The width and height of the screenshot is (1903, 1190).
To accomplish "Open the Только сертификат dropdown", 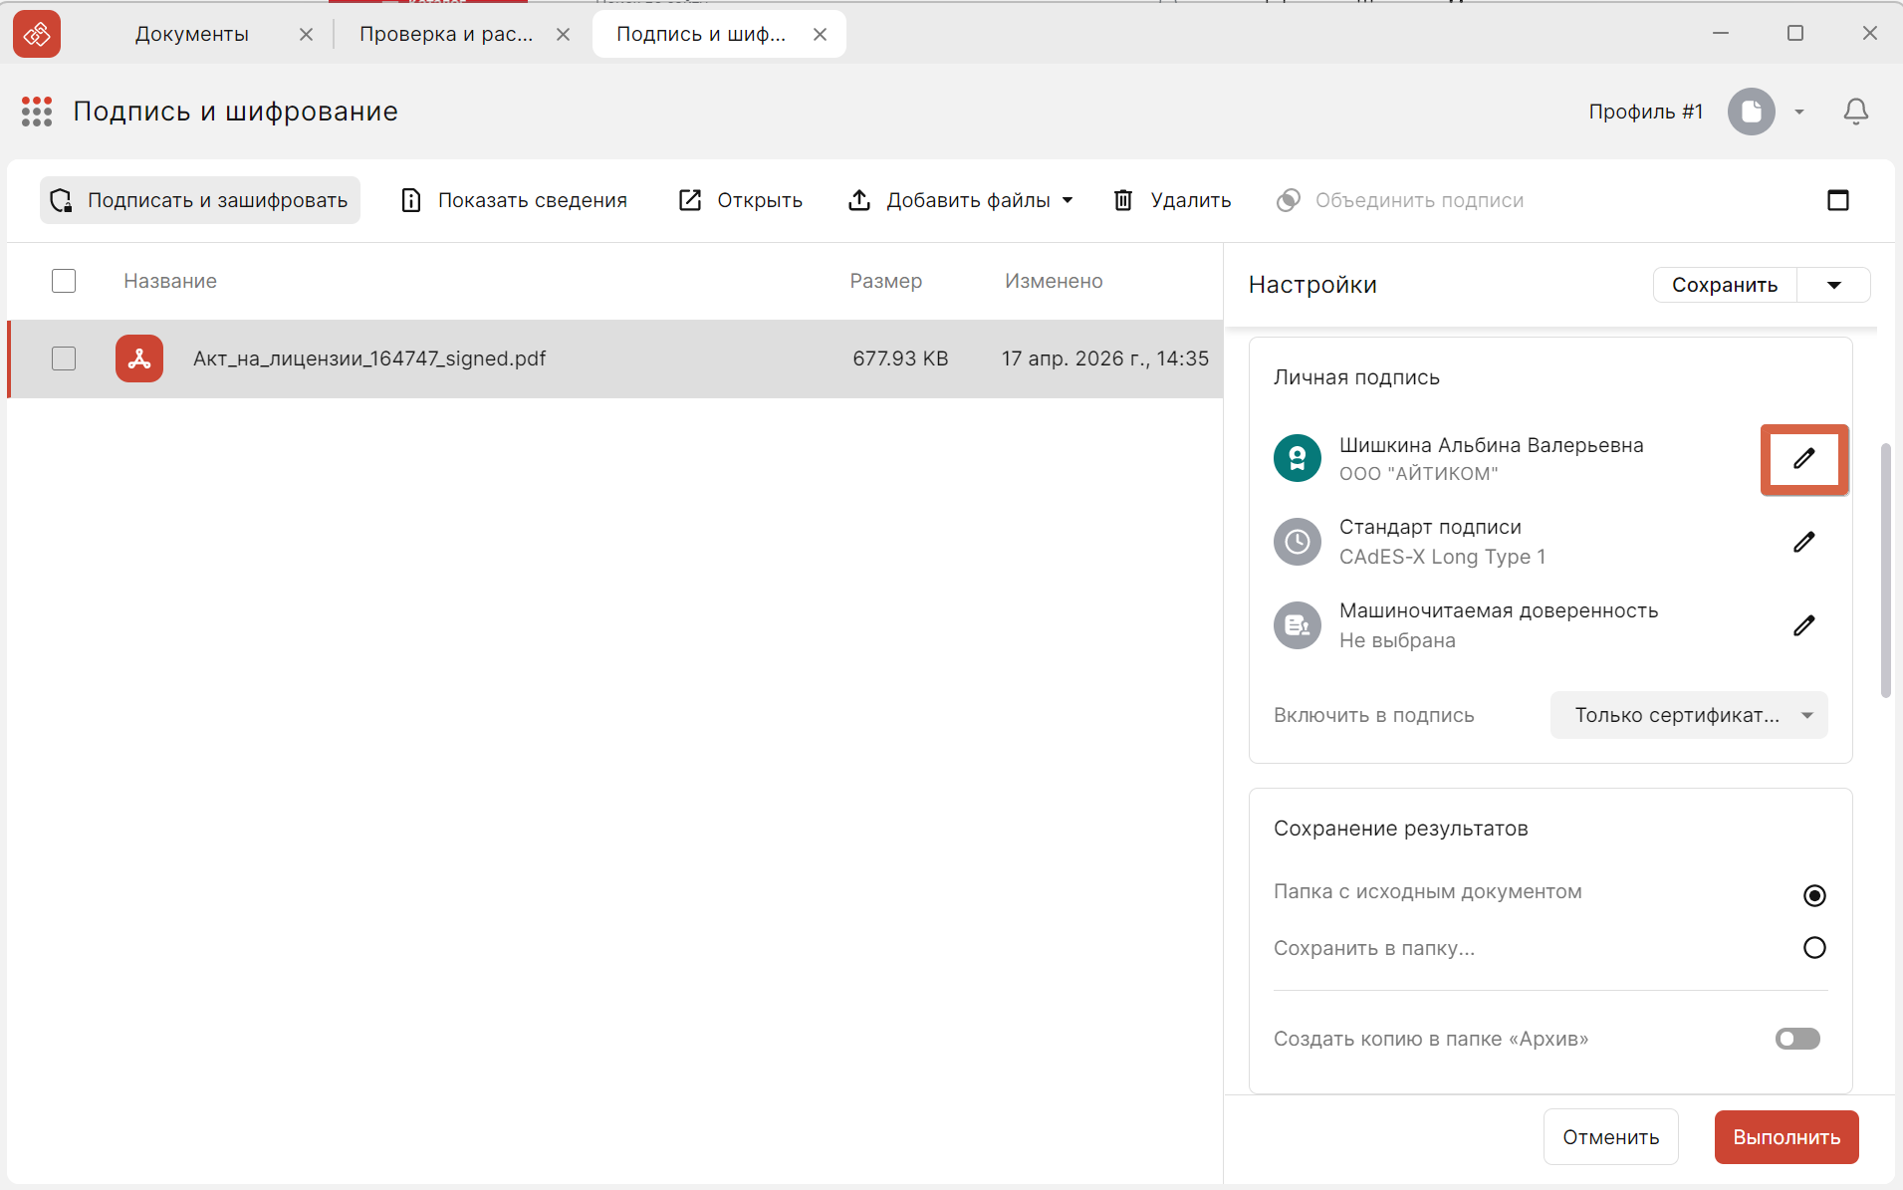I will coord(1689,715).
